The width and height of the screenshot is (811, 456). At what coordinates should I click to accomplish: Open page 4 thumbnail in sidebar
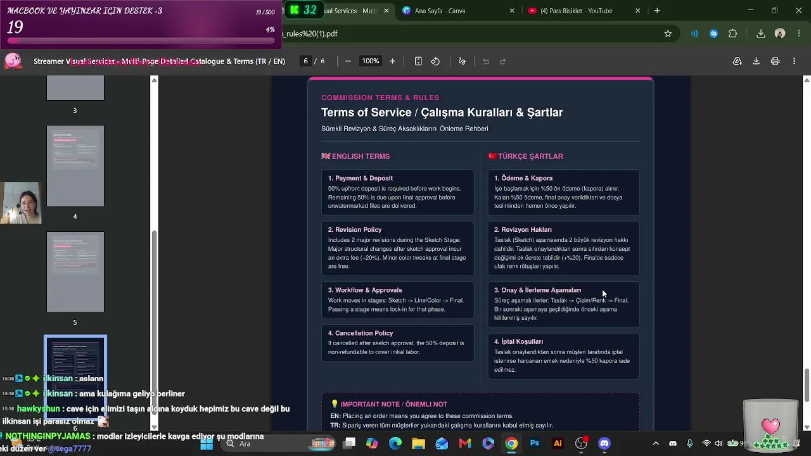pos(75,166)
